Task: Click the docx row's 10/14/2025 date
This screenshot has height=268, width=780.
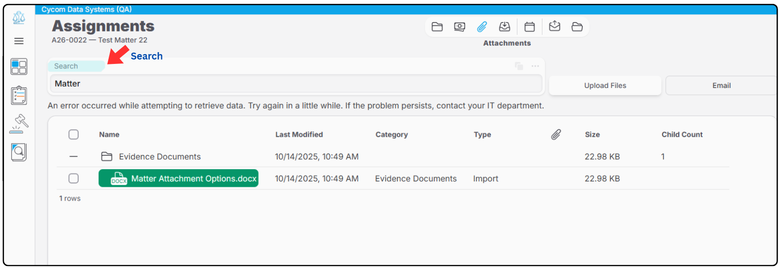Action: pos(317,179)
